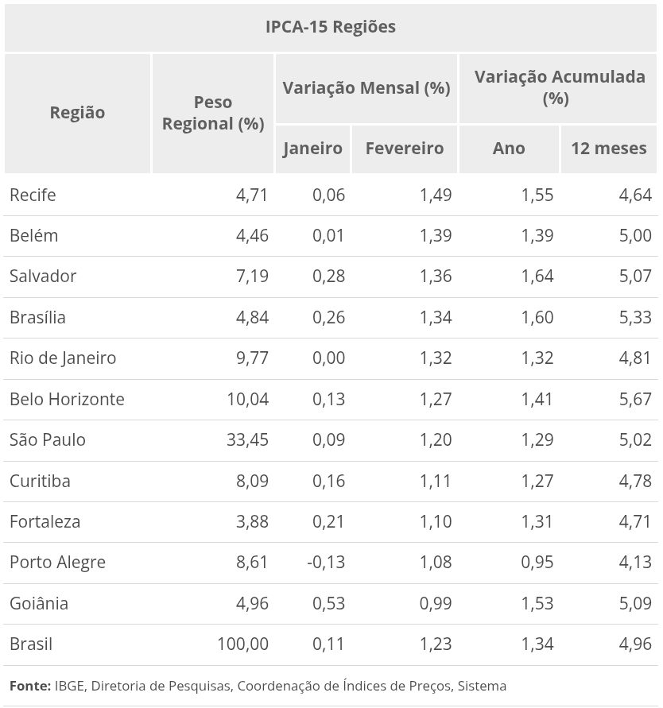Click the Peso Regional (%) column header
Image resolution: width=663 pixels, height=708 pixels.
pyautogui.click(x=212, y=113)
